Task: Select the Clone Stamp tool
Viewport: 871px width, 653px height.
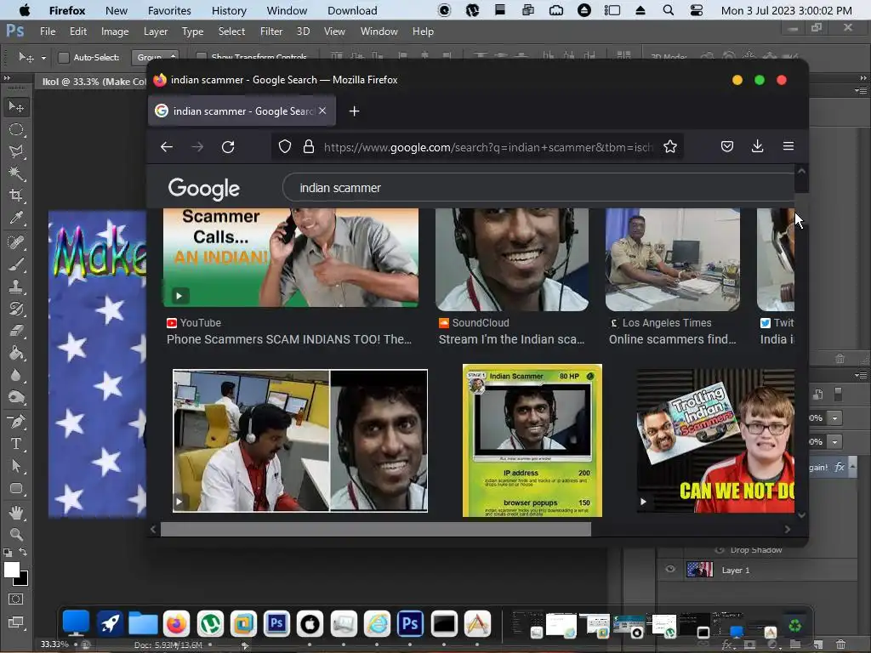Action: [16, 287]
